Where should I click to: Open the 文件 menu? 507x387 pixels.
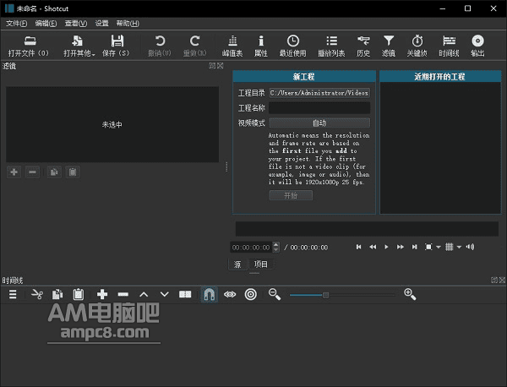tap(17, 24)
